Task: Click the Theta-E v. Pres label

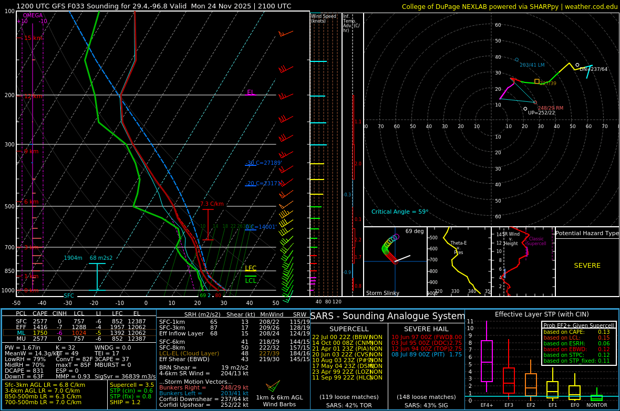Action: pyautogui.click(x=458, y=248)
